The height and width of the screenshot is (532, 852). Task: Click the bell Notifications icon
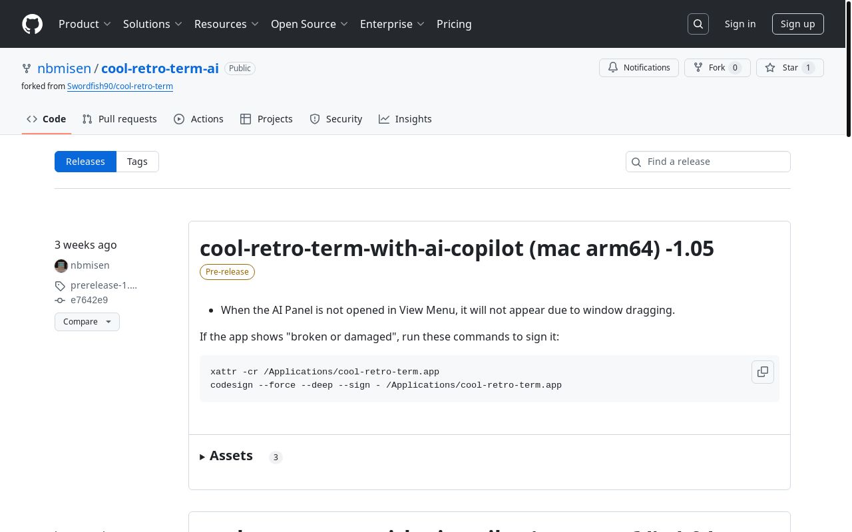coord(613,67)
